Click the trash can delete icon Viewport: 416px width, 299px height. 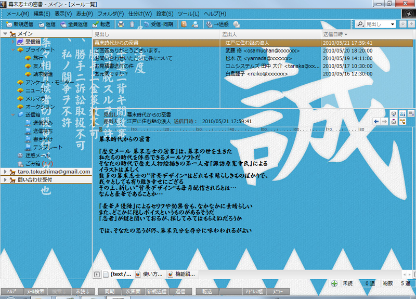132,24
